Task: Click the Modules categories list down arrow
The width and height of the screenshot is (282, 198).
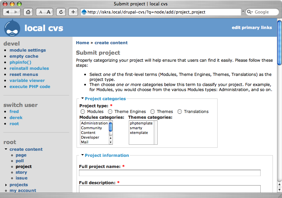Action: [x=110, y=142]
